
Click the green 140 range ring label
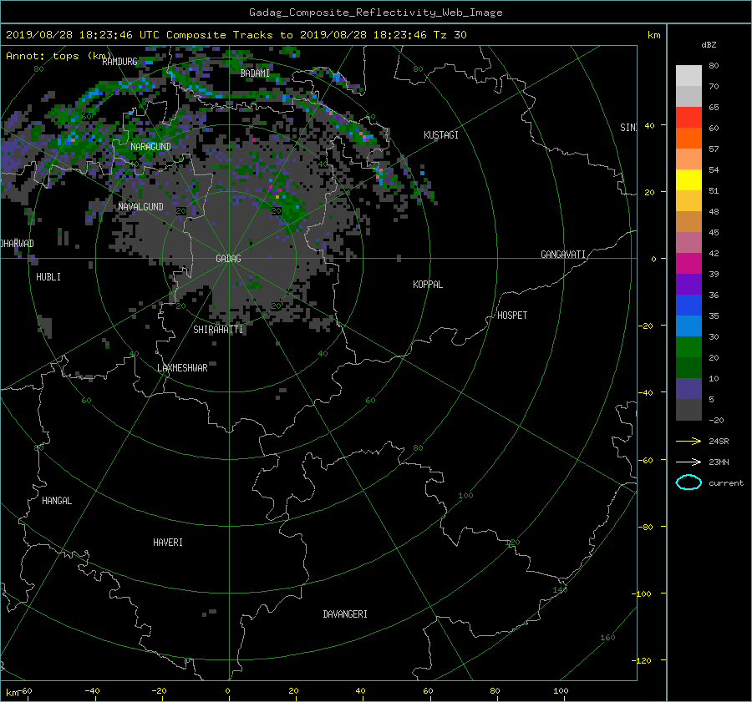tap(560, 589)
